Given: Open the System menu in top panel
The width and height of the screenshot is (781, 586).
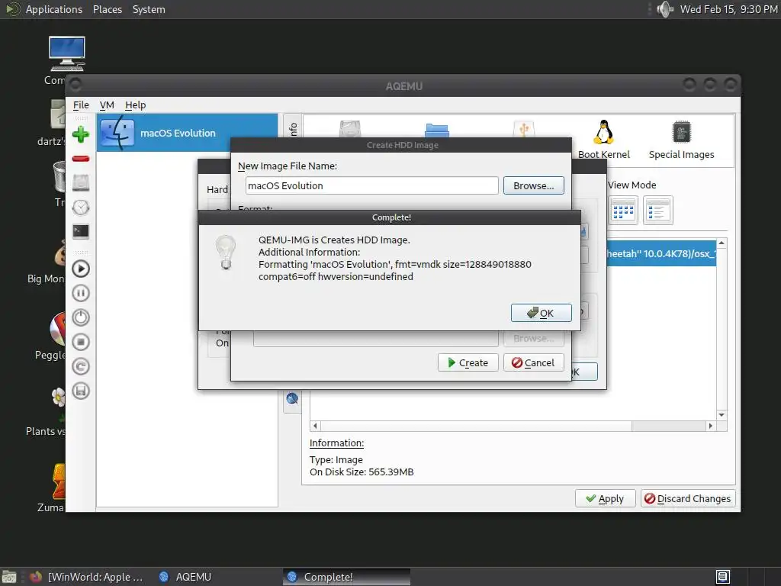Looking at the screenshot, I should click(149, 9).
